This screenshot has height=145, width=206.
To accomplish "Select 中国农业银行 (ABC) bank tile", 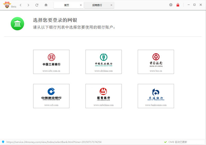I will [103, 62].
